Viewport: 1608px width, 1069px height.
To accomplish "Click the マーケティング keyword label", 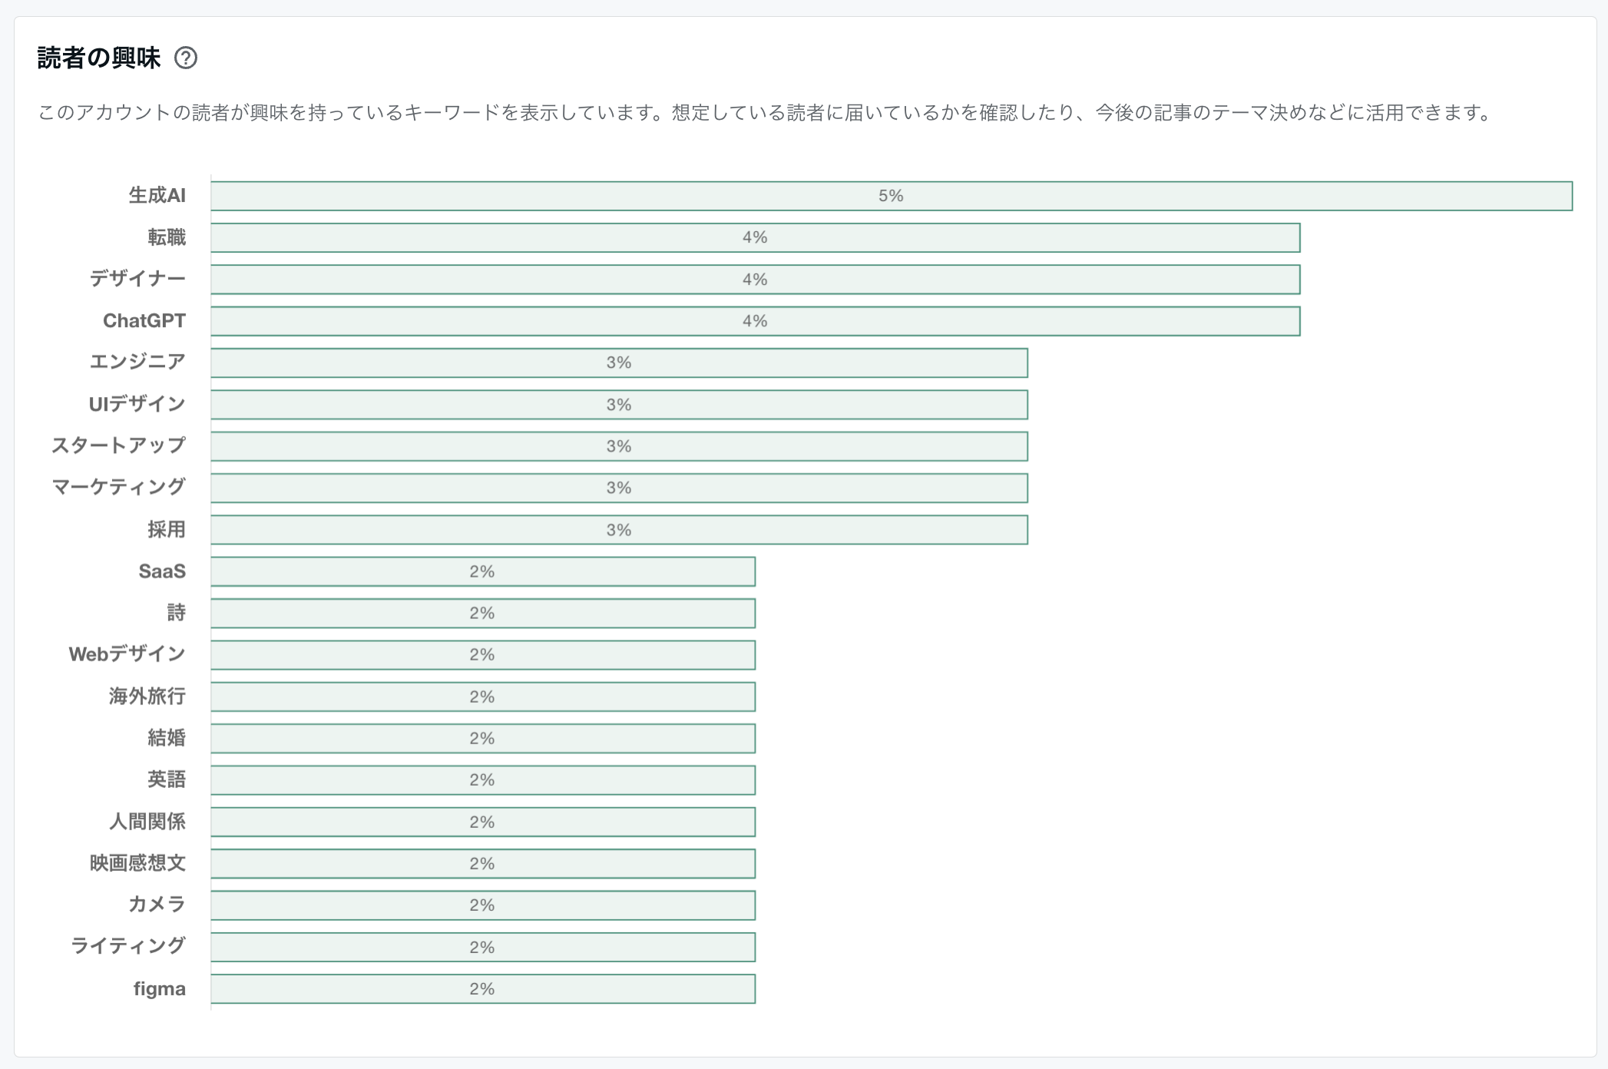I will click(118, 488).
